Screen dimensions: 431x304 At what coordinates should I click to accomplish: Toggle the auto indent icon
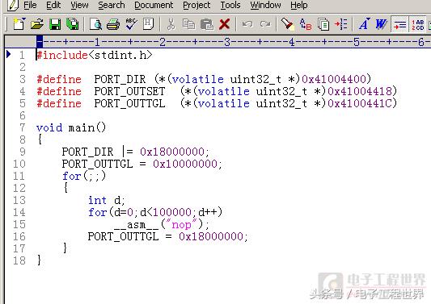(399, 24)
